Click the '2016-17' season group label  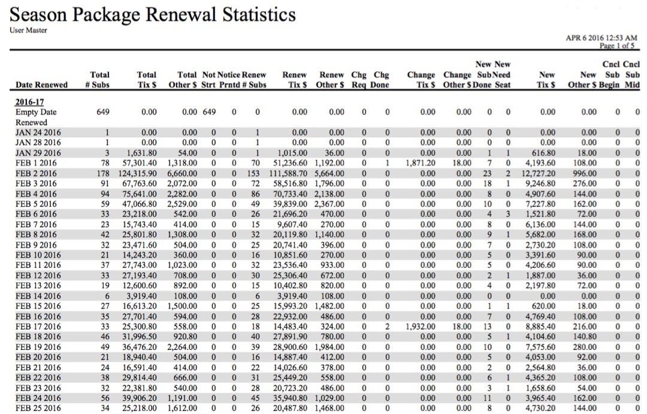coord(29,102)
